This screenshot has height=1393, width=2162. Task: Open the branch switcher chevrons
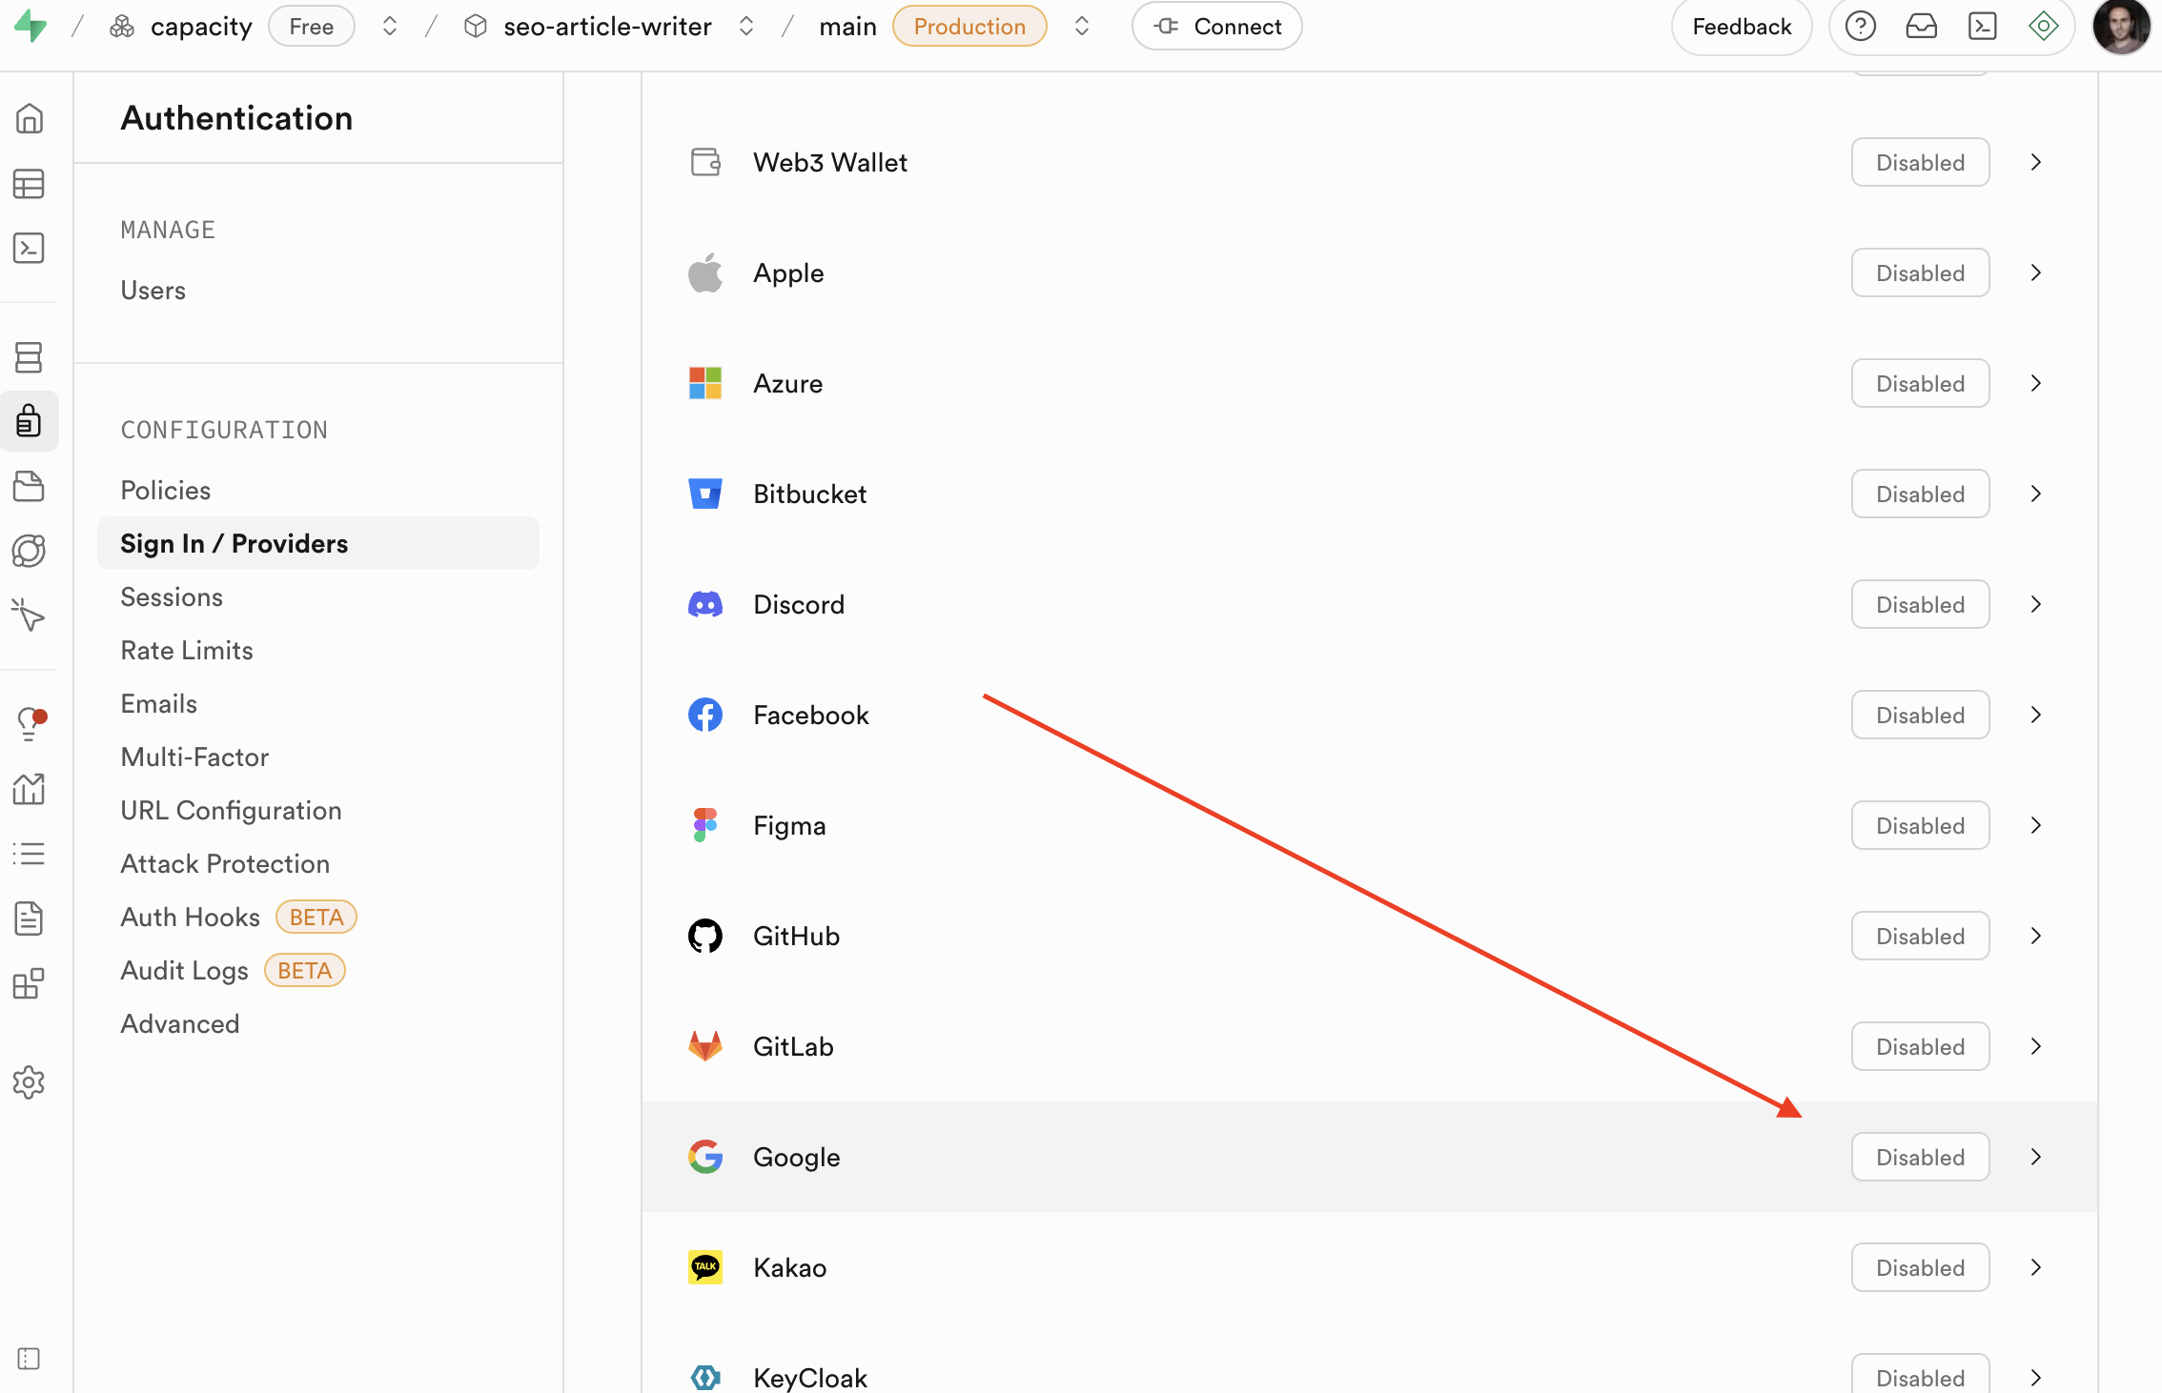click(x=1081, y=27)
